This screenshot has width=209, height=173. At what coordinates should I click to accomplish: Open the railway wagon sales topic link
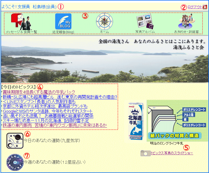click(x=55, y=125)
